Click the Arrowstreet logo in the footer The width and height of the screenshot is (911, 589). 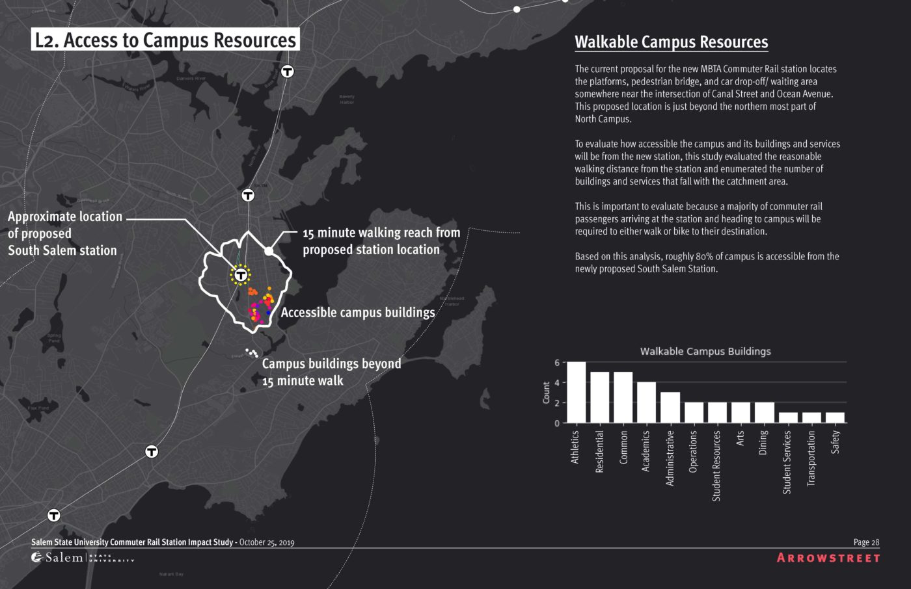pos(828,558)
